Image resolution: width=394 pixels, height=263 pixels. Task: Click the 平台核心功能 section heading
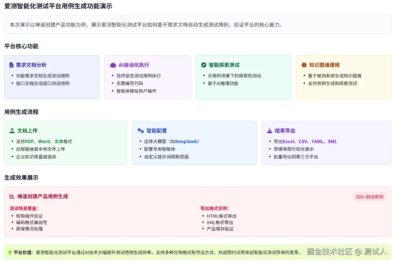[x=21, y=46]
